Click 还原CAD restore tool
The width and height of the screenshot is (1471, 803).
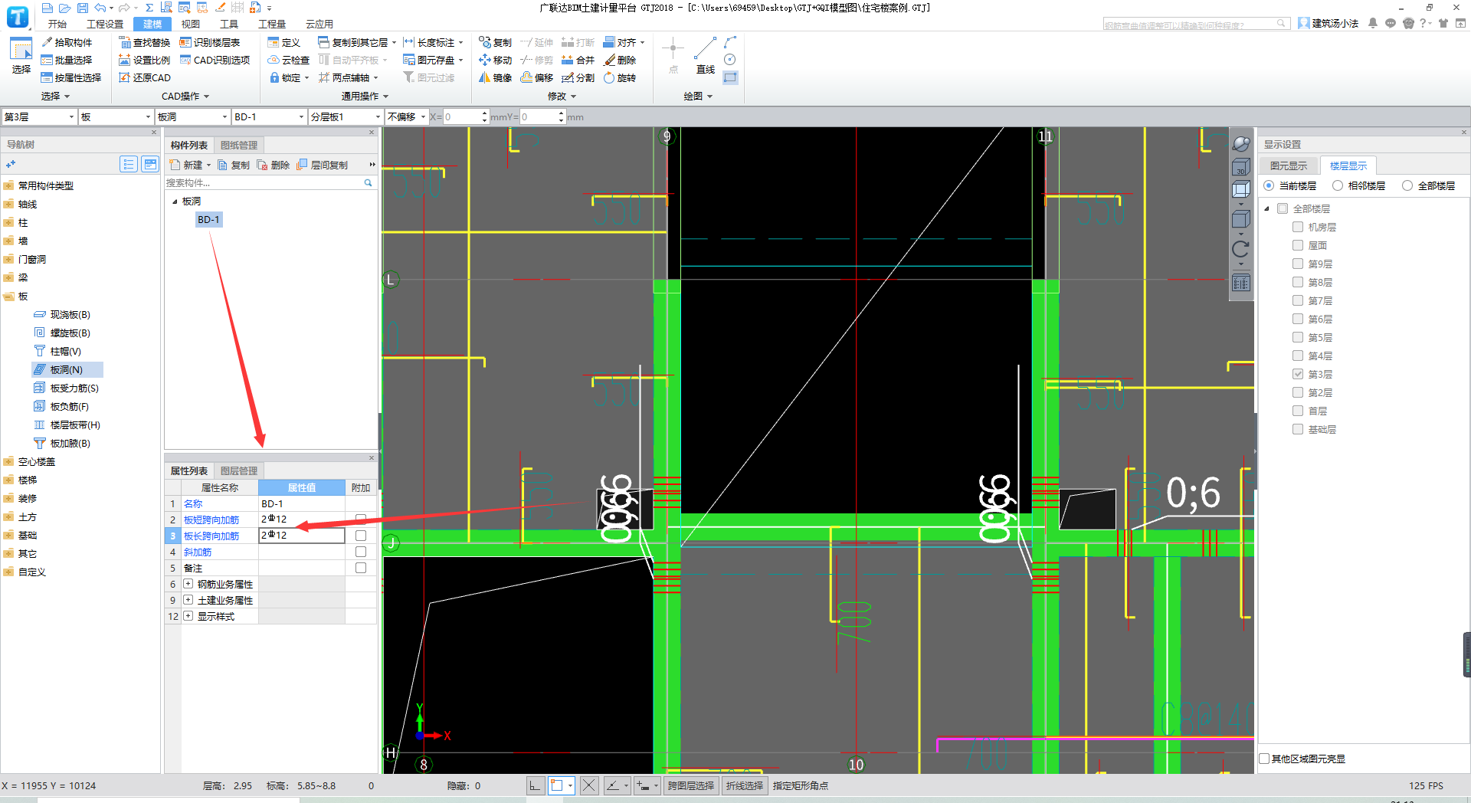coord(145,77)
